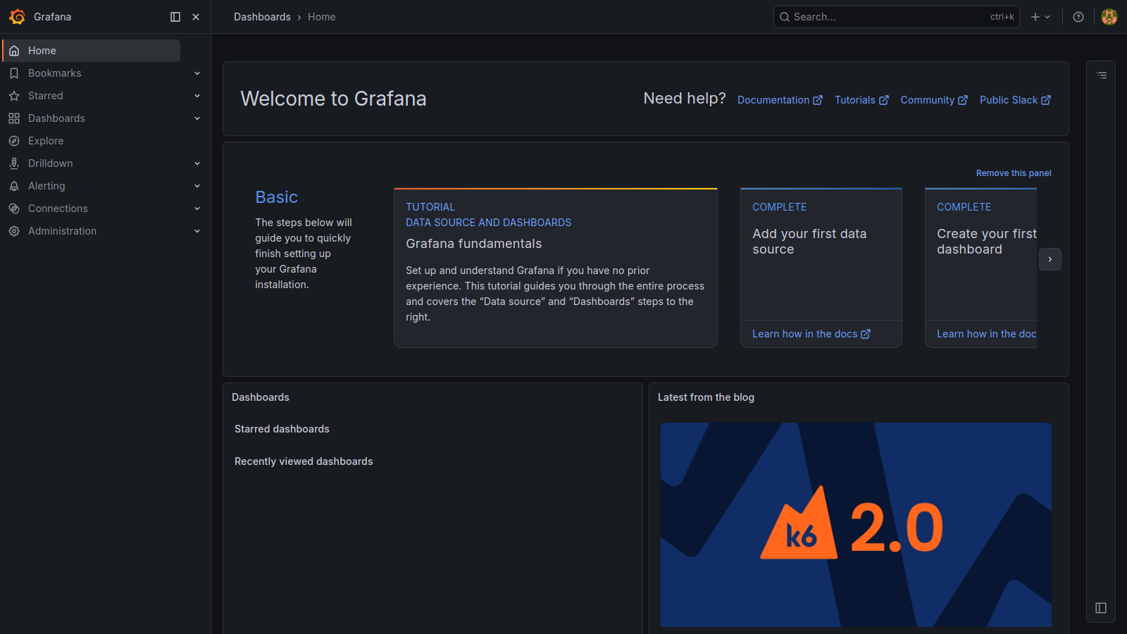Open Connections menu item
The width and height of the screenshot is (1127, 634).
click(x=58, y=209)
